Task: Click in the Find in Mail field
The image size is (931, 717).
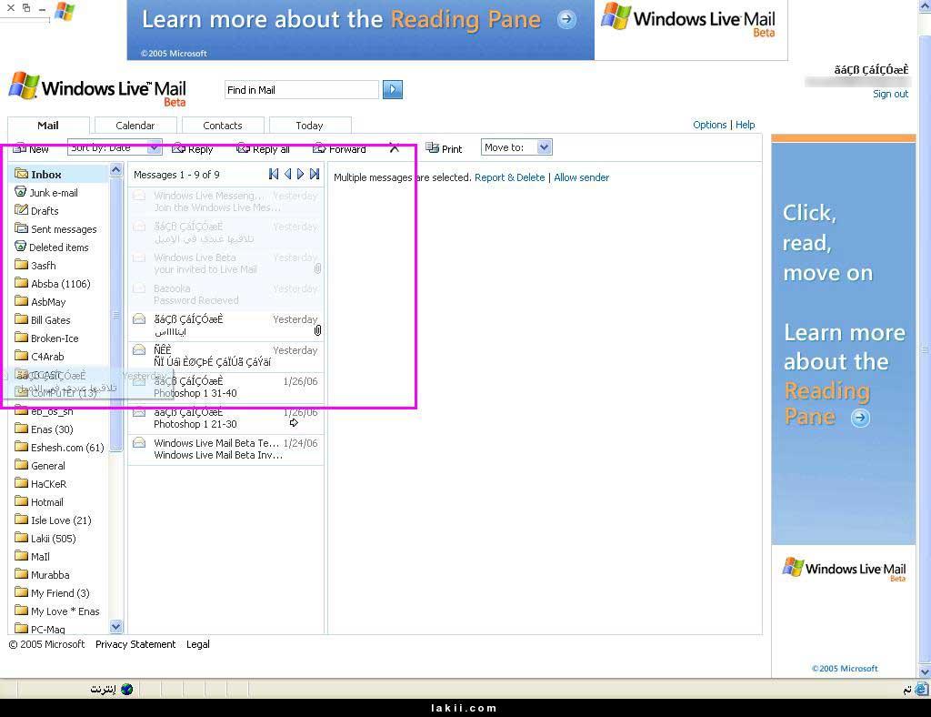Action: coord(302,90)
